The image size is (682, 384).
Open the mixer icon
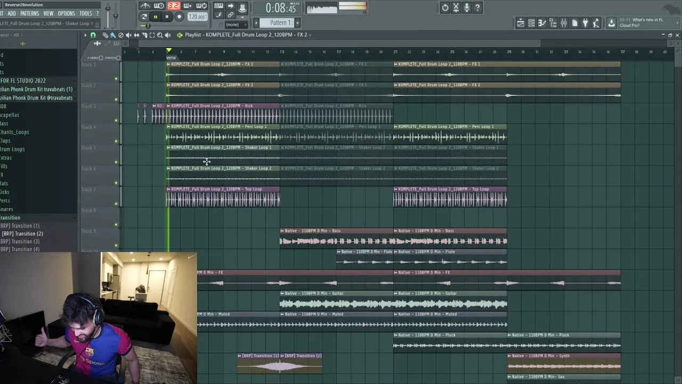(563, 23)
